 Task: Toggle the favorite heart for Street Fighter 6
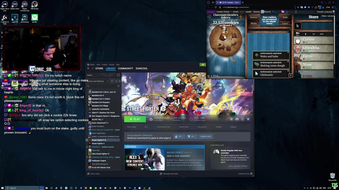click(248, 119)
